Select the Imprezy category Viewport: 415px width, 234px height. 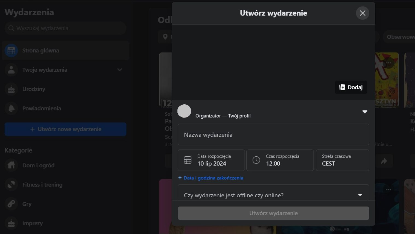pyautogui.click(x=65, y=223)
